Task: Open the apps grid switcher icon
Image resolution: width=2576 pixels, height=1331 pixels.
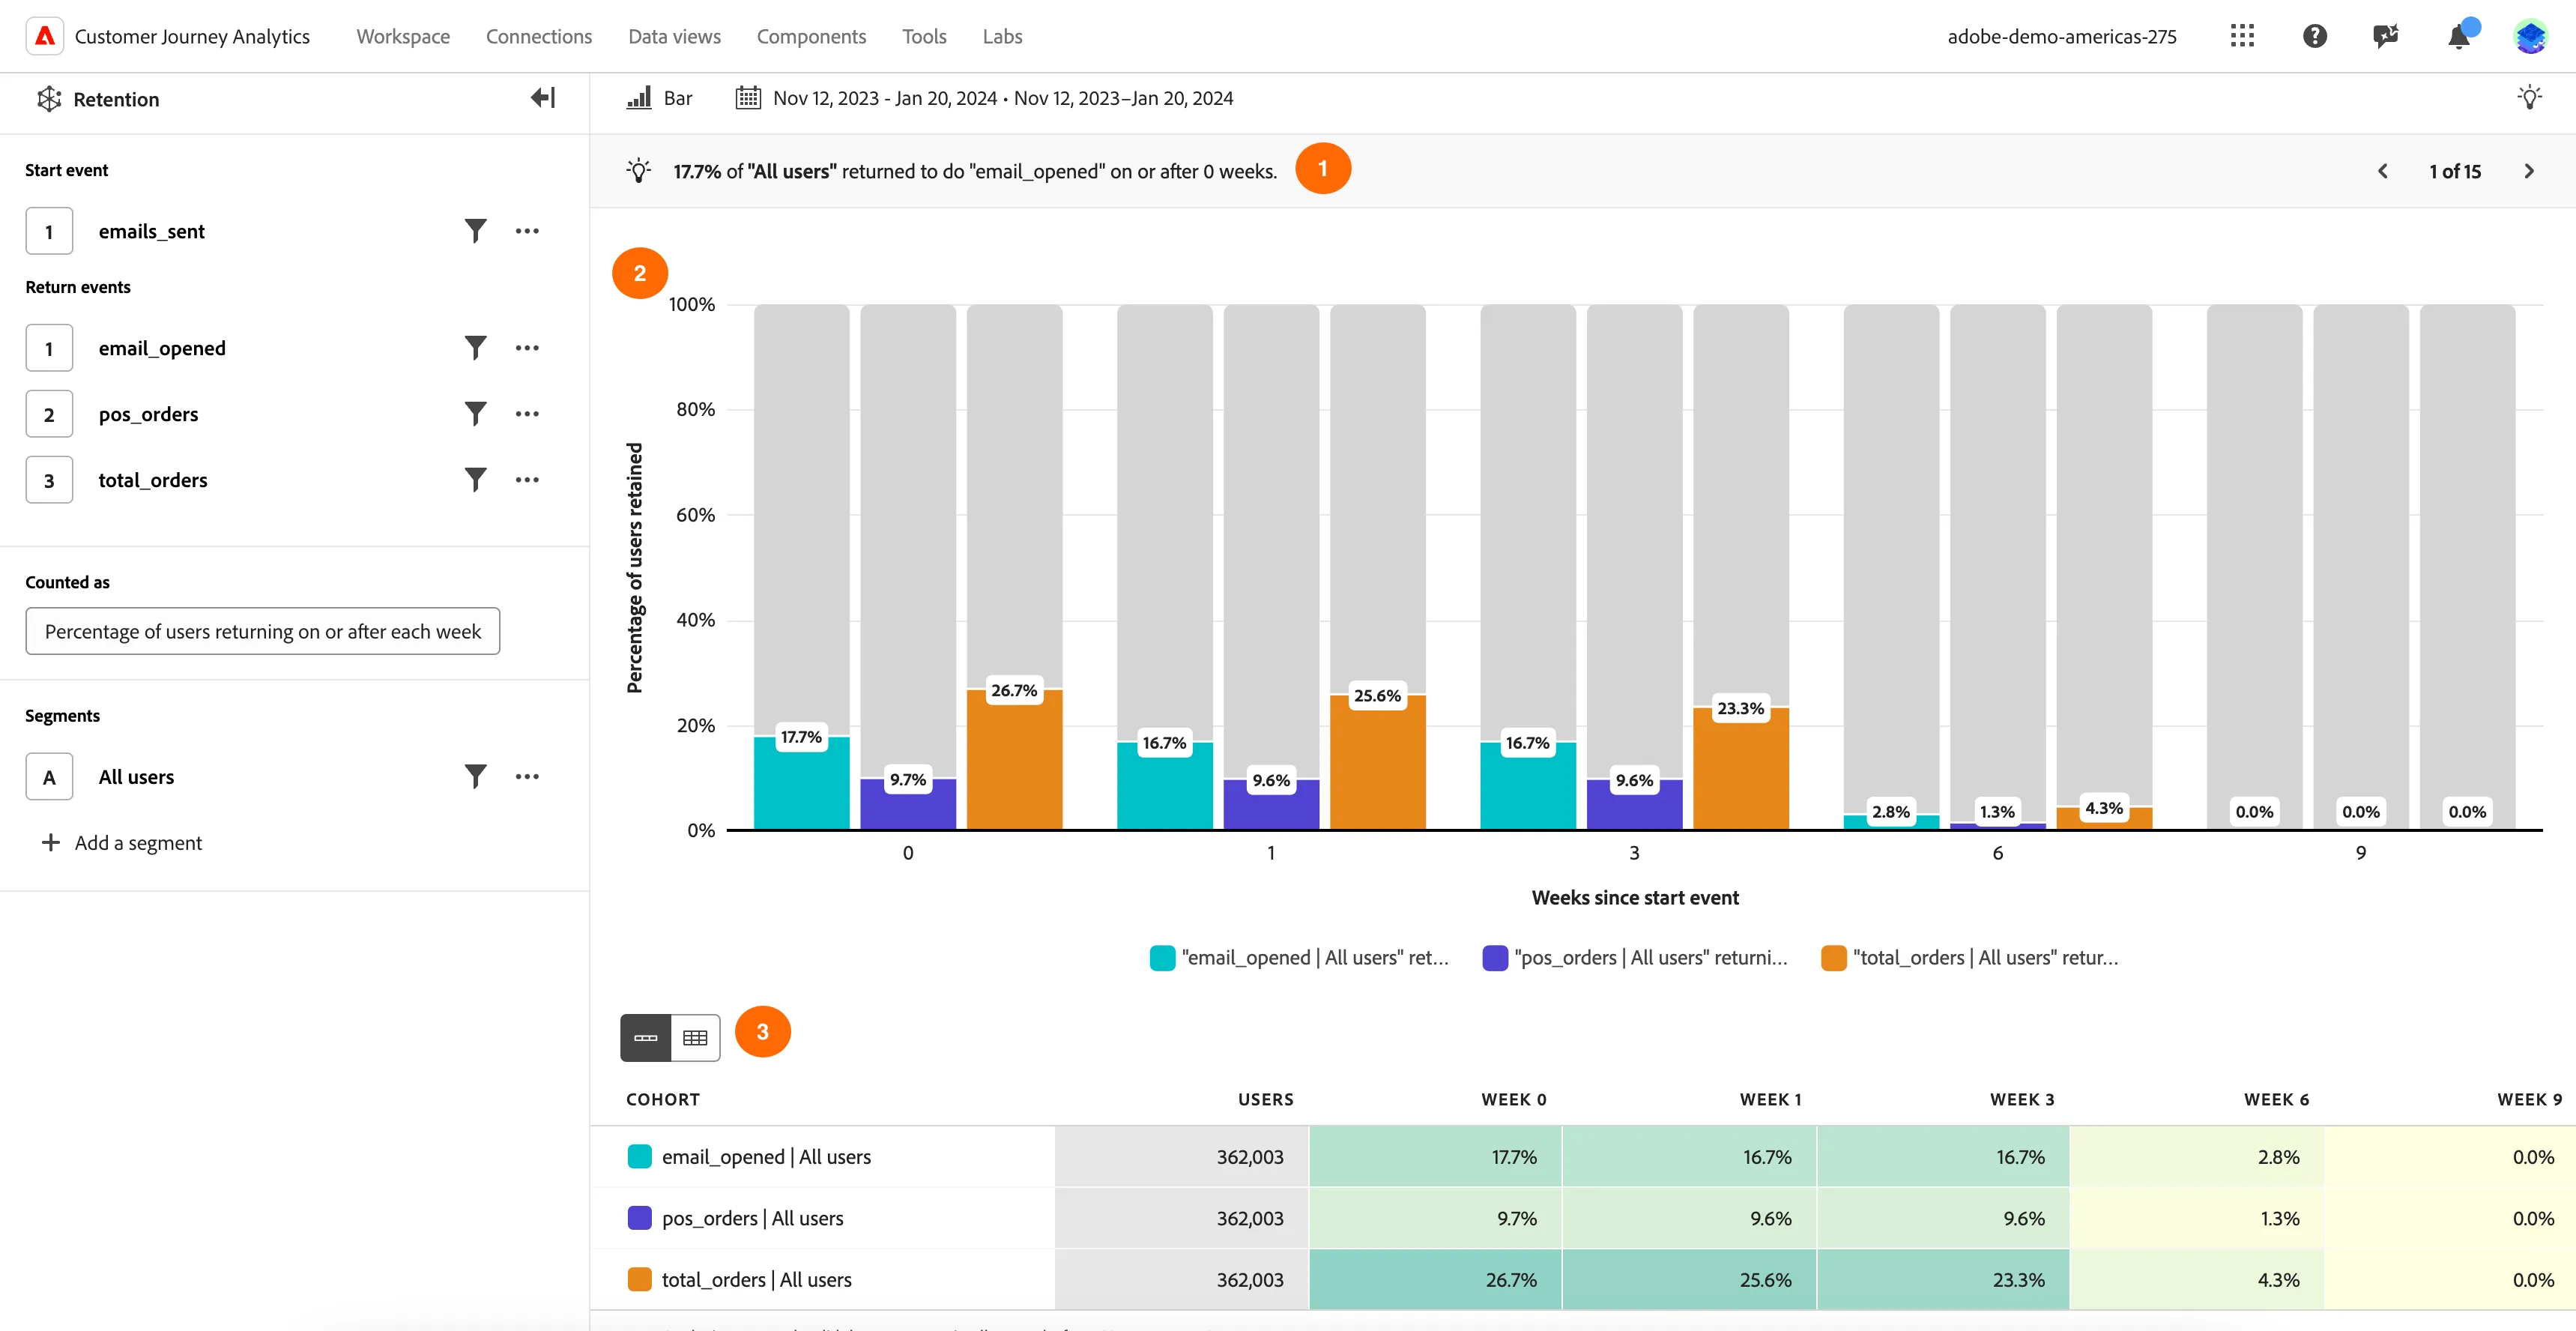Action: 2242,36
